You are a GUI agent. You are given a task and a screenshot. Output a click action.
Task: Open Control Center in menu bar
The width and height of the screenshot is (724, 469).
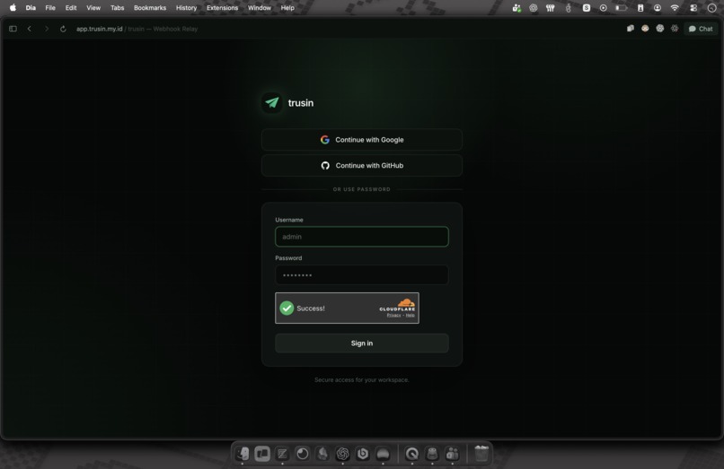pyautogui.click(x=693, y=8)
